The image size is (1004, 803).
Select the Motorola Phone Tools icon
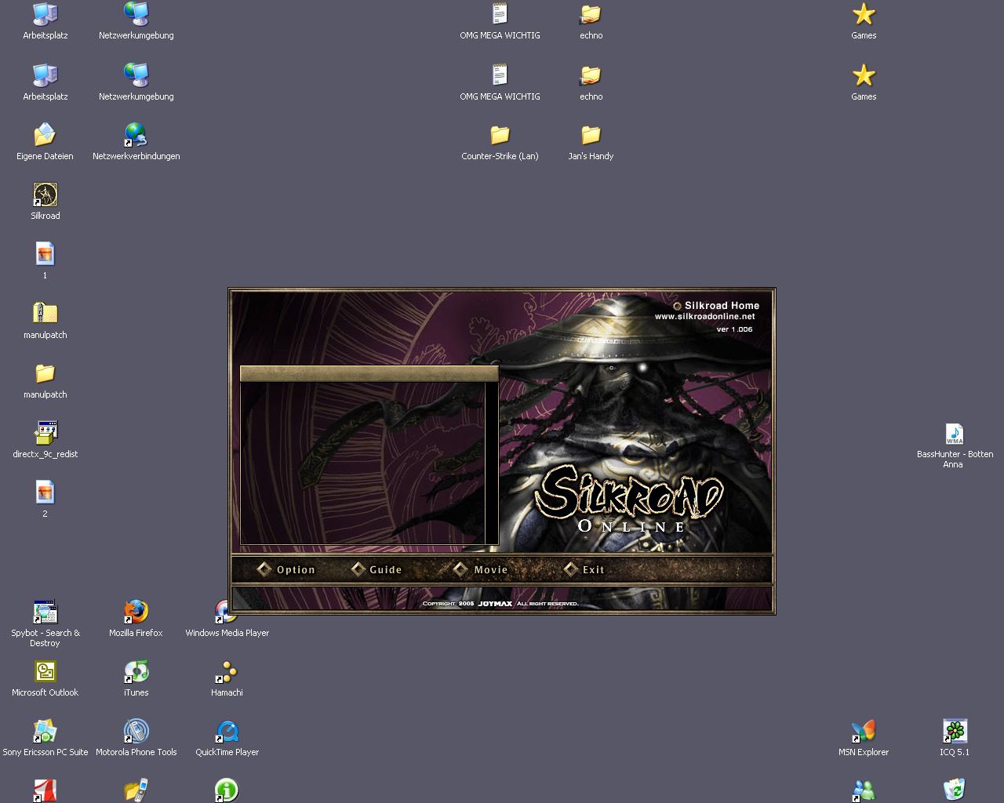point(136,732)
